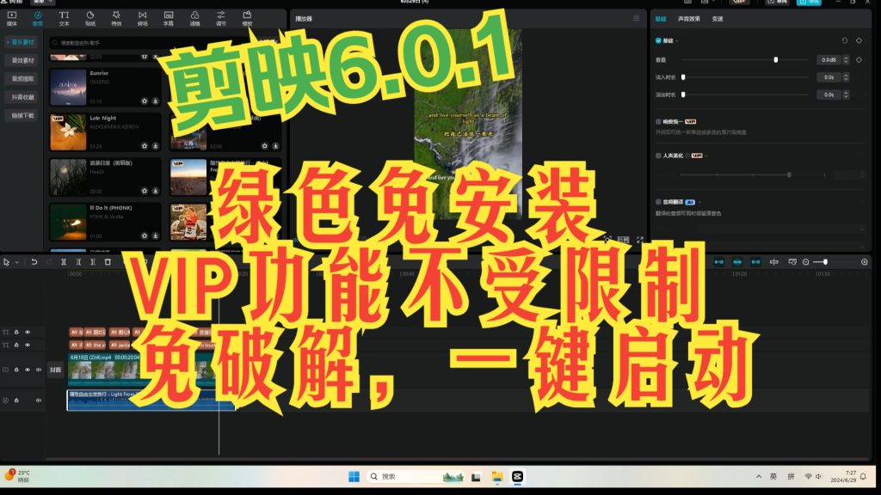
Task: Enable the 音频翻译 audio translation option
Action: coord(660,200)
